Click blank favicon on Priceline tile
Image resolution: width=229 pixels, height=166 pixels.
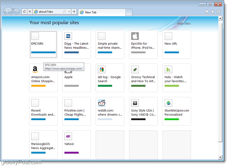coord(68,103)
